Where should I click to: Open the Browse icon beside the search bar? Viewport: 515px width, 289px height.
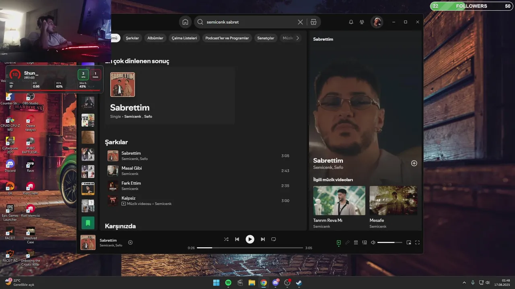(x=313, y=22)
